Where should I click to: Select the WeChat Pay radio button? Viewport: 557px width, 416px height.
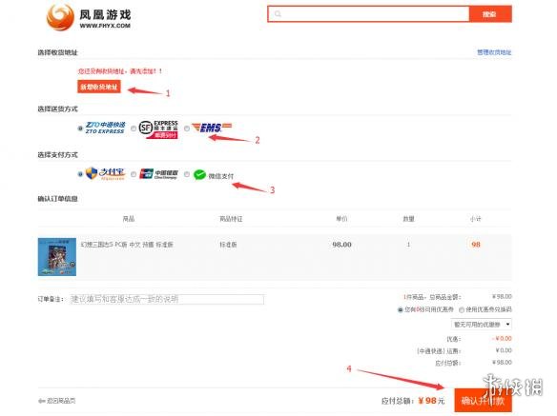coord(187,174)
